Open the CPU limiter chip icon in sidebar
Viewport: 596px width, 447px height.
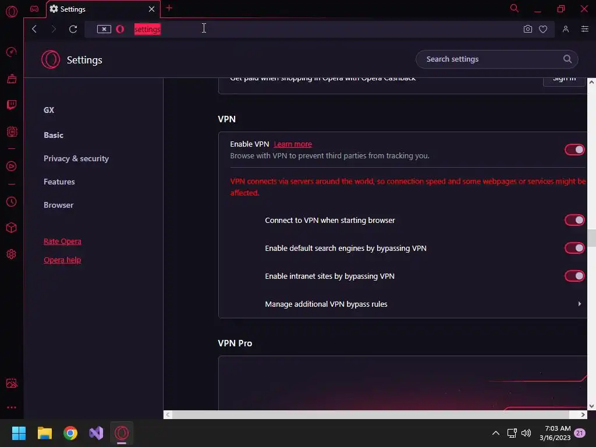tap(12, 132)
